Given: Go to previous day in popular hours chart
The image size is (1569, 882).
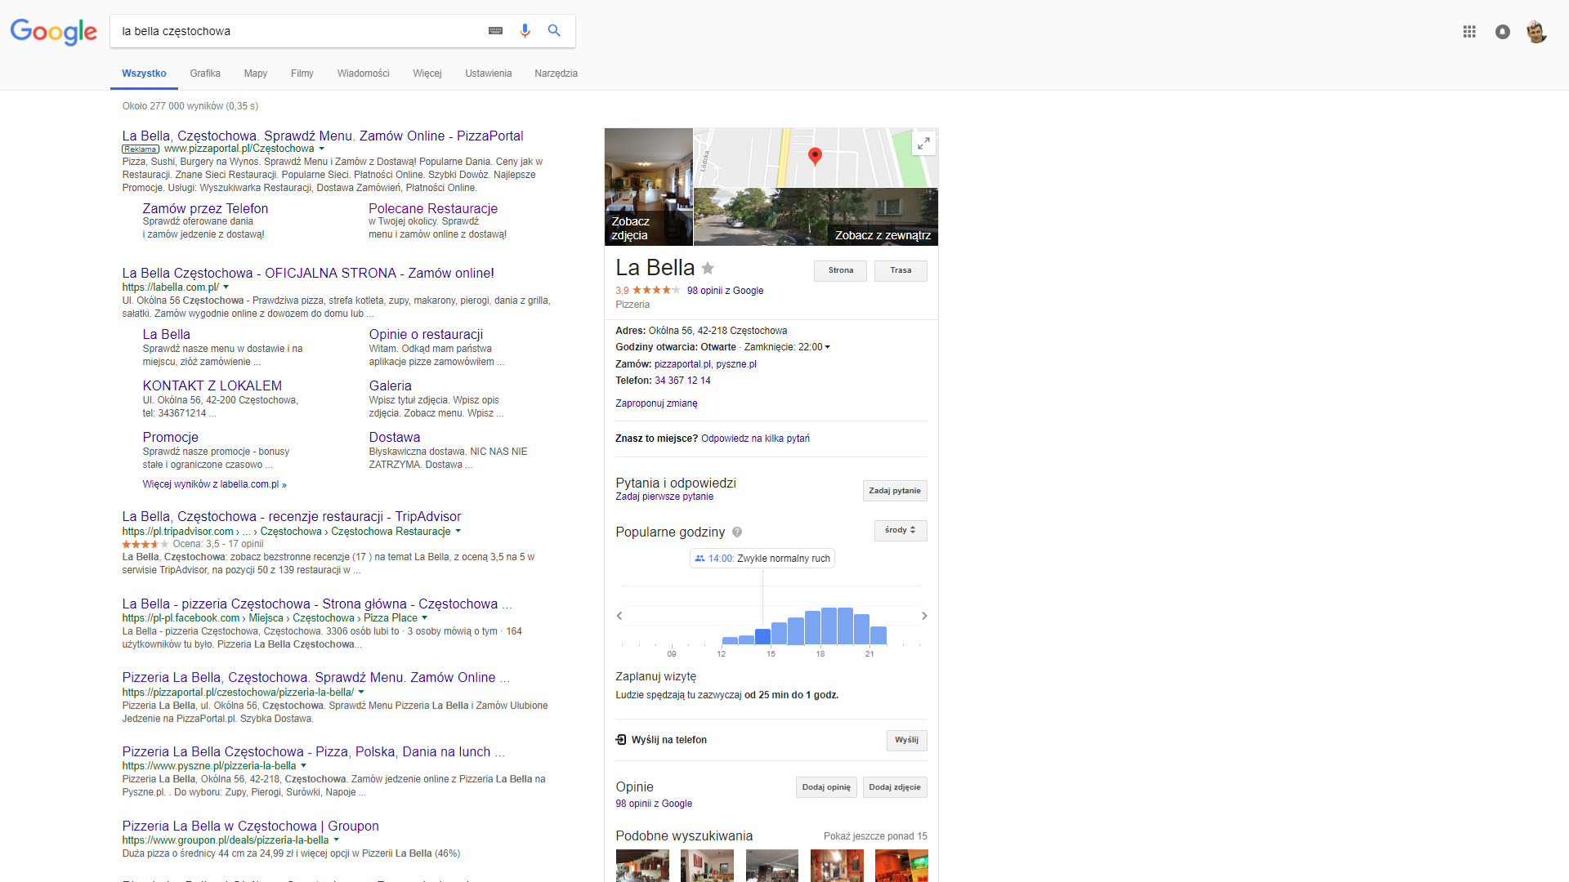Looking at the screenshot, I should tap(619, 616).
